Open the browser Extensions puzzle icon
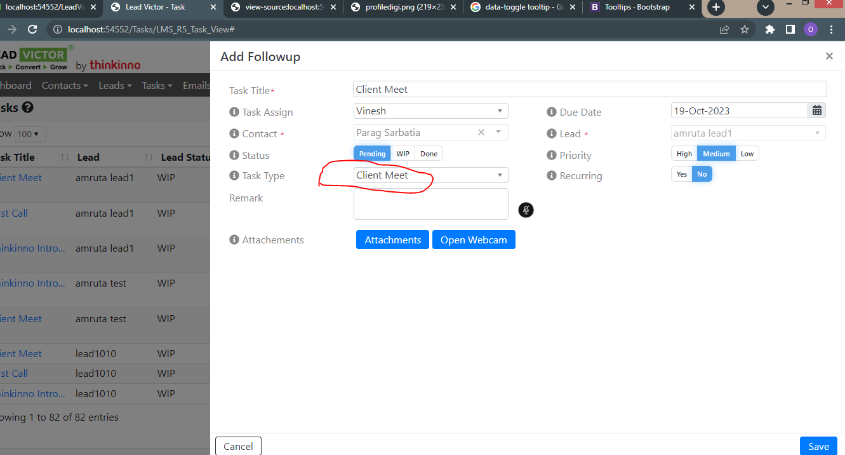This screenshot has width=845, height=455. [x=770, y=29]
